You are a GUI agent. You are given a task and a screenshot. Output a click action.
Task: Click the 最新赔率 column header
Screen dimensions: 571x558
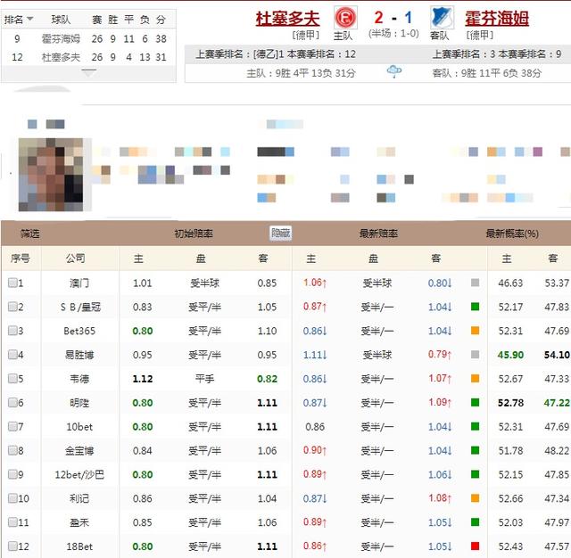pyautogui.click(x=378, y=234)
